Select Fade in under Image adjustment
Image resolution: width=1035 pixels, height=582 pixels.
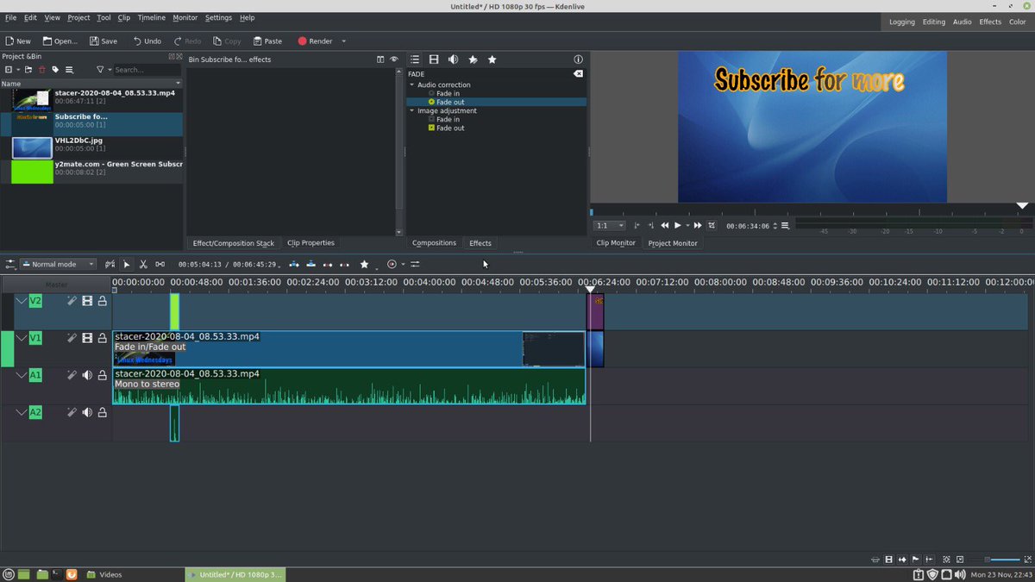click(x=448, y=119)
